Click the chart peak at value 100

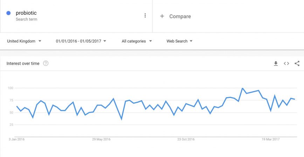tap(242, 88)
